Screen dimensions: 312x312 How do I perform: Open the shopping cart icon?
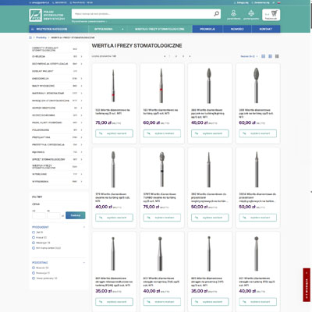pos(274,13)
